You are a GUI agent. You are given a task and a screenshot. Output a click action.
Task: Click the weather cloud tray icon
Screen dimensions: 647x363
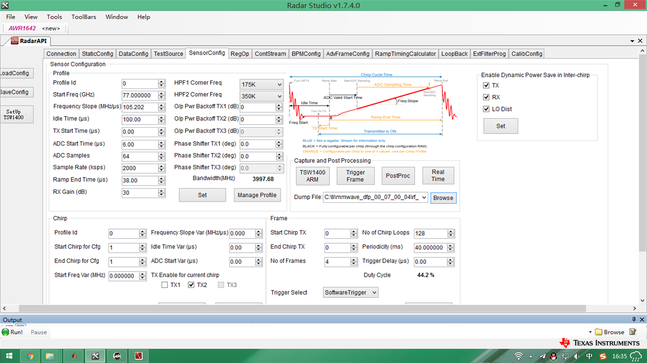(x=635, y=357)
